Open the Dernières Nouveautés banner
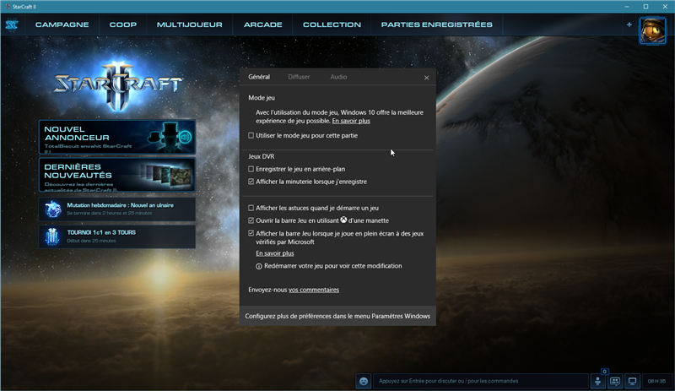675x391 pixels. point(117,175)
